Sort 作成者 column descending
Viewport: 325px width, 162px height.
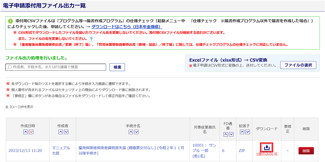66,132
